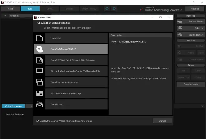The image size is (206, 139).
Task: Choose From Pictures as Slideshow
Action: [x=76, y=82]
